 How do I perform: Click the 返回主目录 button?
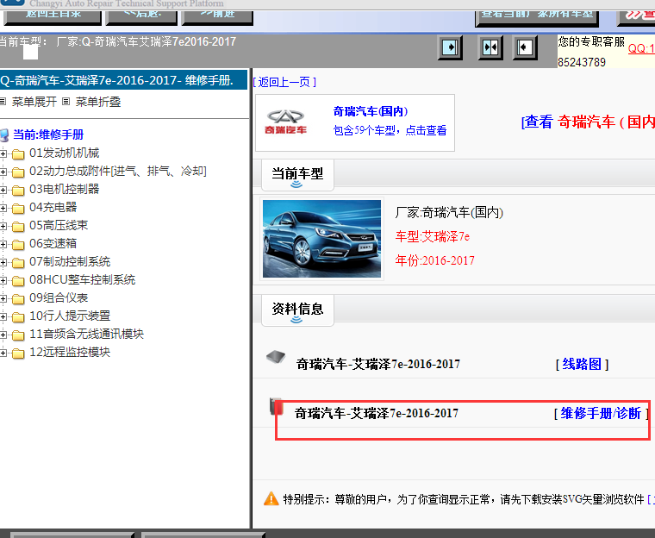[53, 17]
